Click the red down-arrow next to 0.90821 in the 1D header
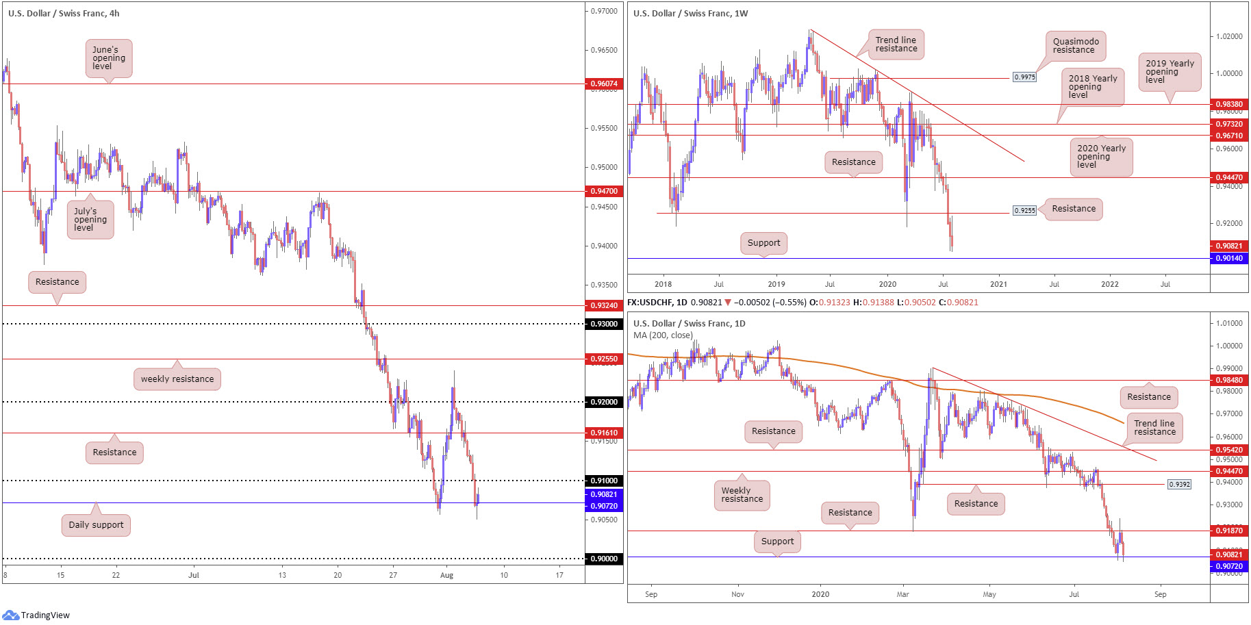 (728, 302)
